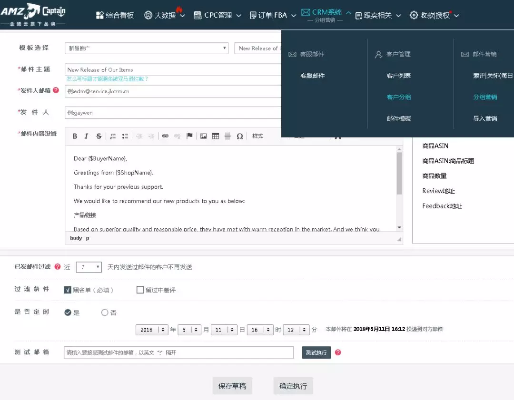
Task: Open the 新品推广 template dropdown
Action: (x=147, y=48)
